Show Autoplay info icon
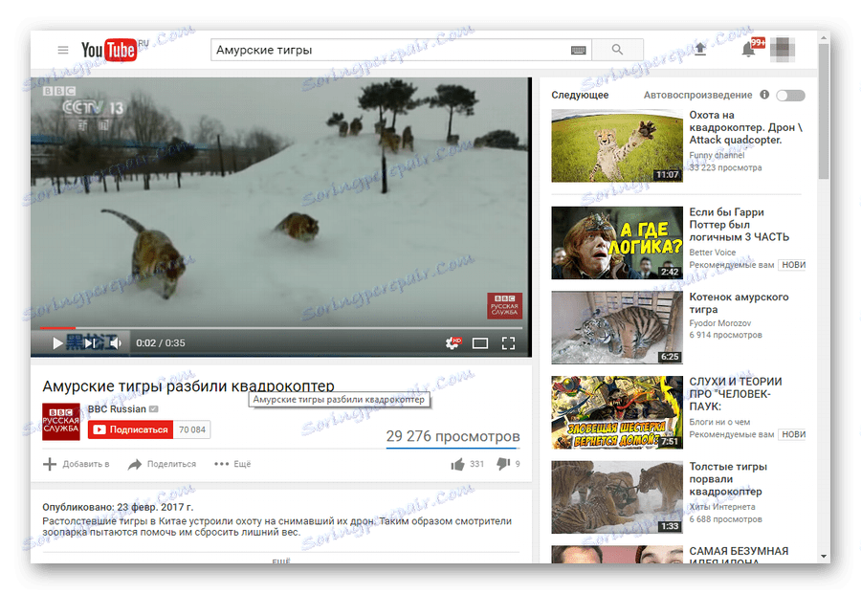 [764, 95]
